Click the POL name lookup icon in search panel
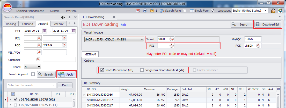 pyautogui.click(x=64, y=38)
